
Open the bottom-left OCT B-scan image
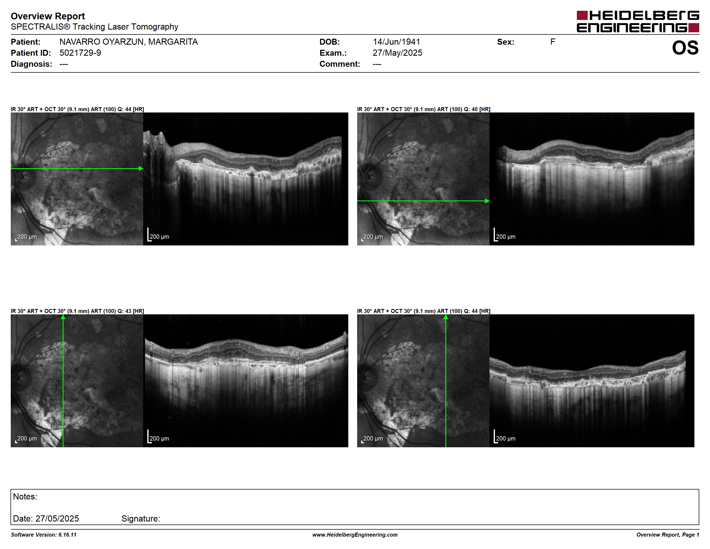pos(246,381)
